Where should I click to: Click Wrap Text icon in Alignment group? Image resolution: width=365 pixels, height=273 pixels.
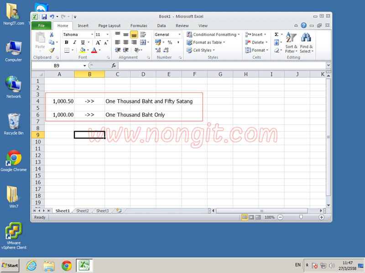(143, 35)
